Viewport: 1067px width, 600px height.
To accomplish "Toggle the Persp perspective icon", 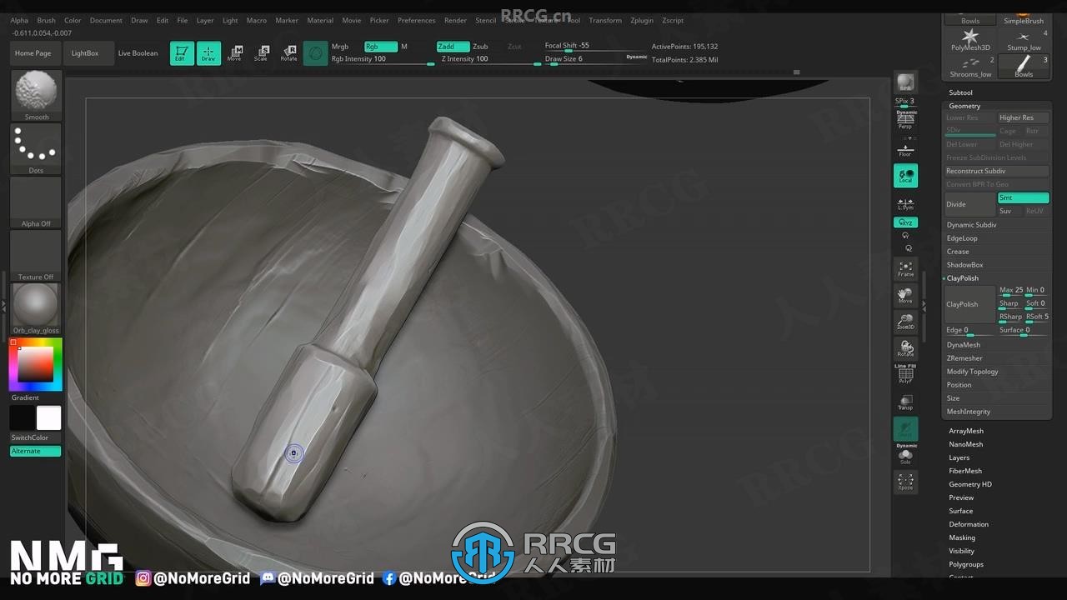I will pyautogui.click(x=905, y=121).
